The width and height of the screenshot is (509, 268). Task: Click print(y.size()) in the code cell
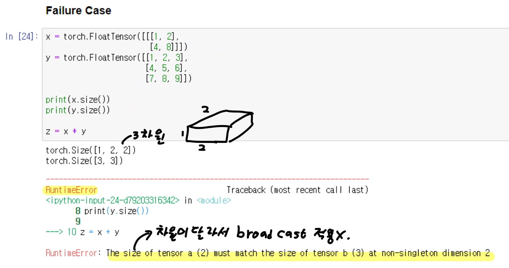[x=78, y=110]
